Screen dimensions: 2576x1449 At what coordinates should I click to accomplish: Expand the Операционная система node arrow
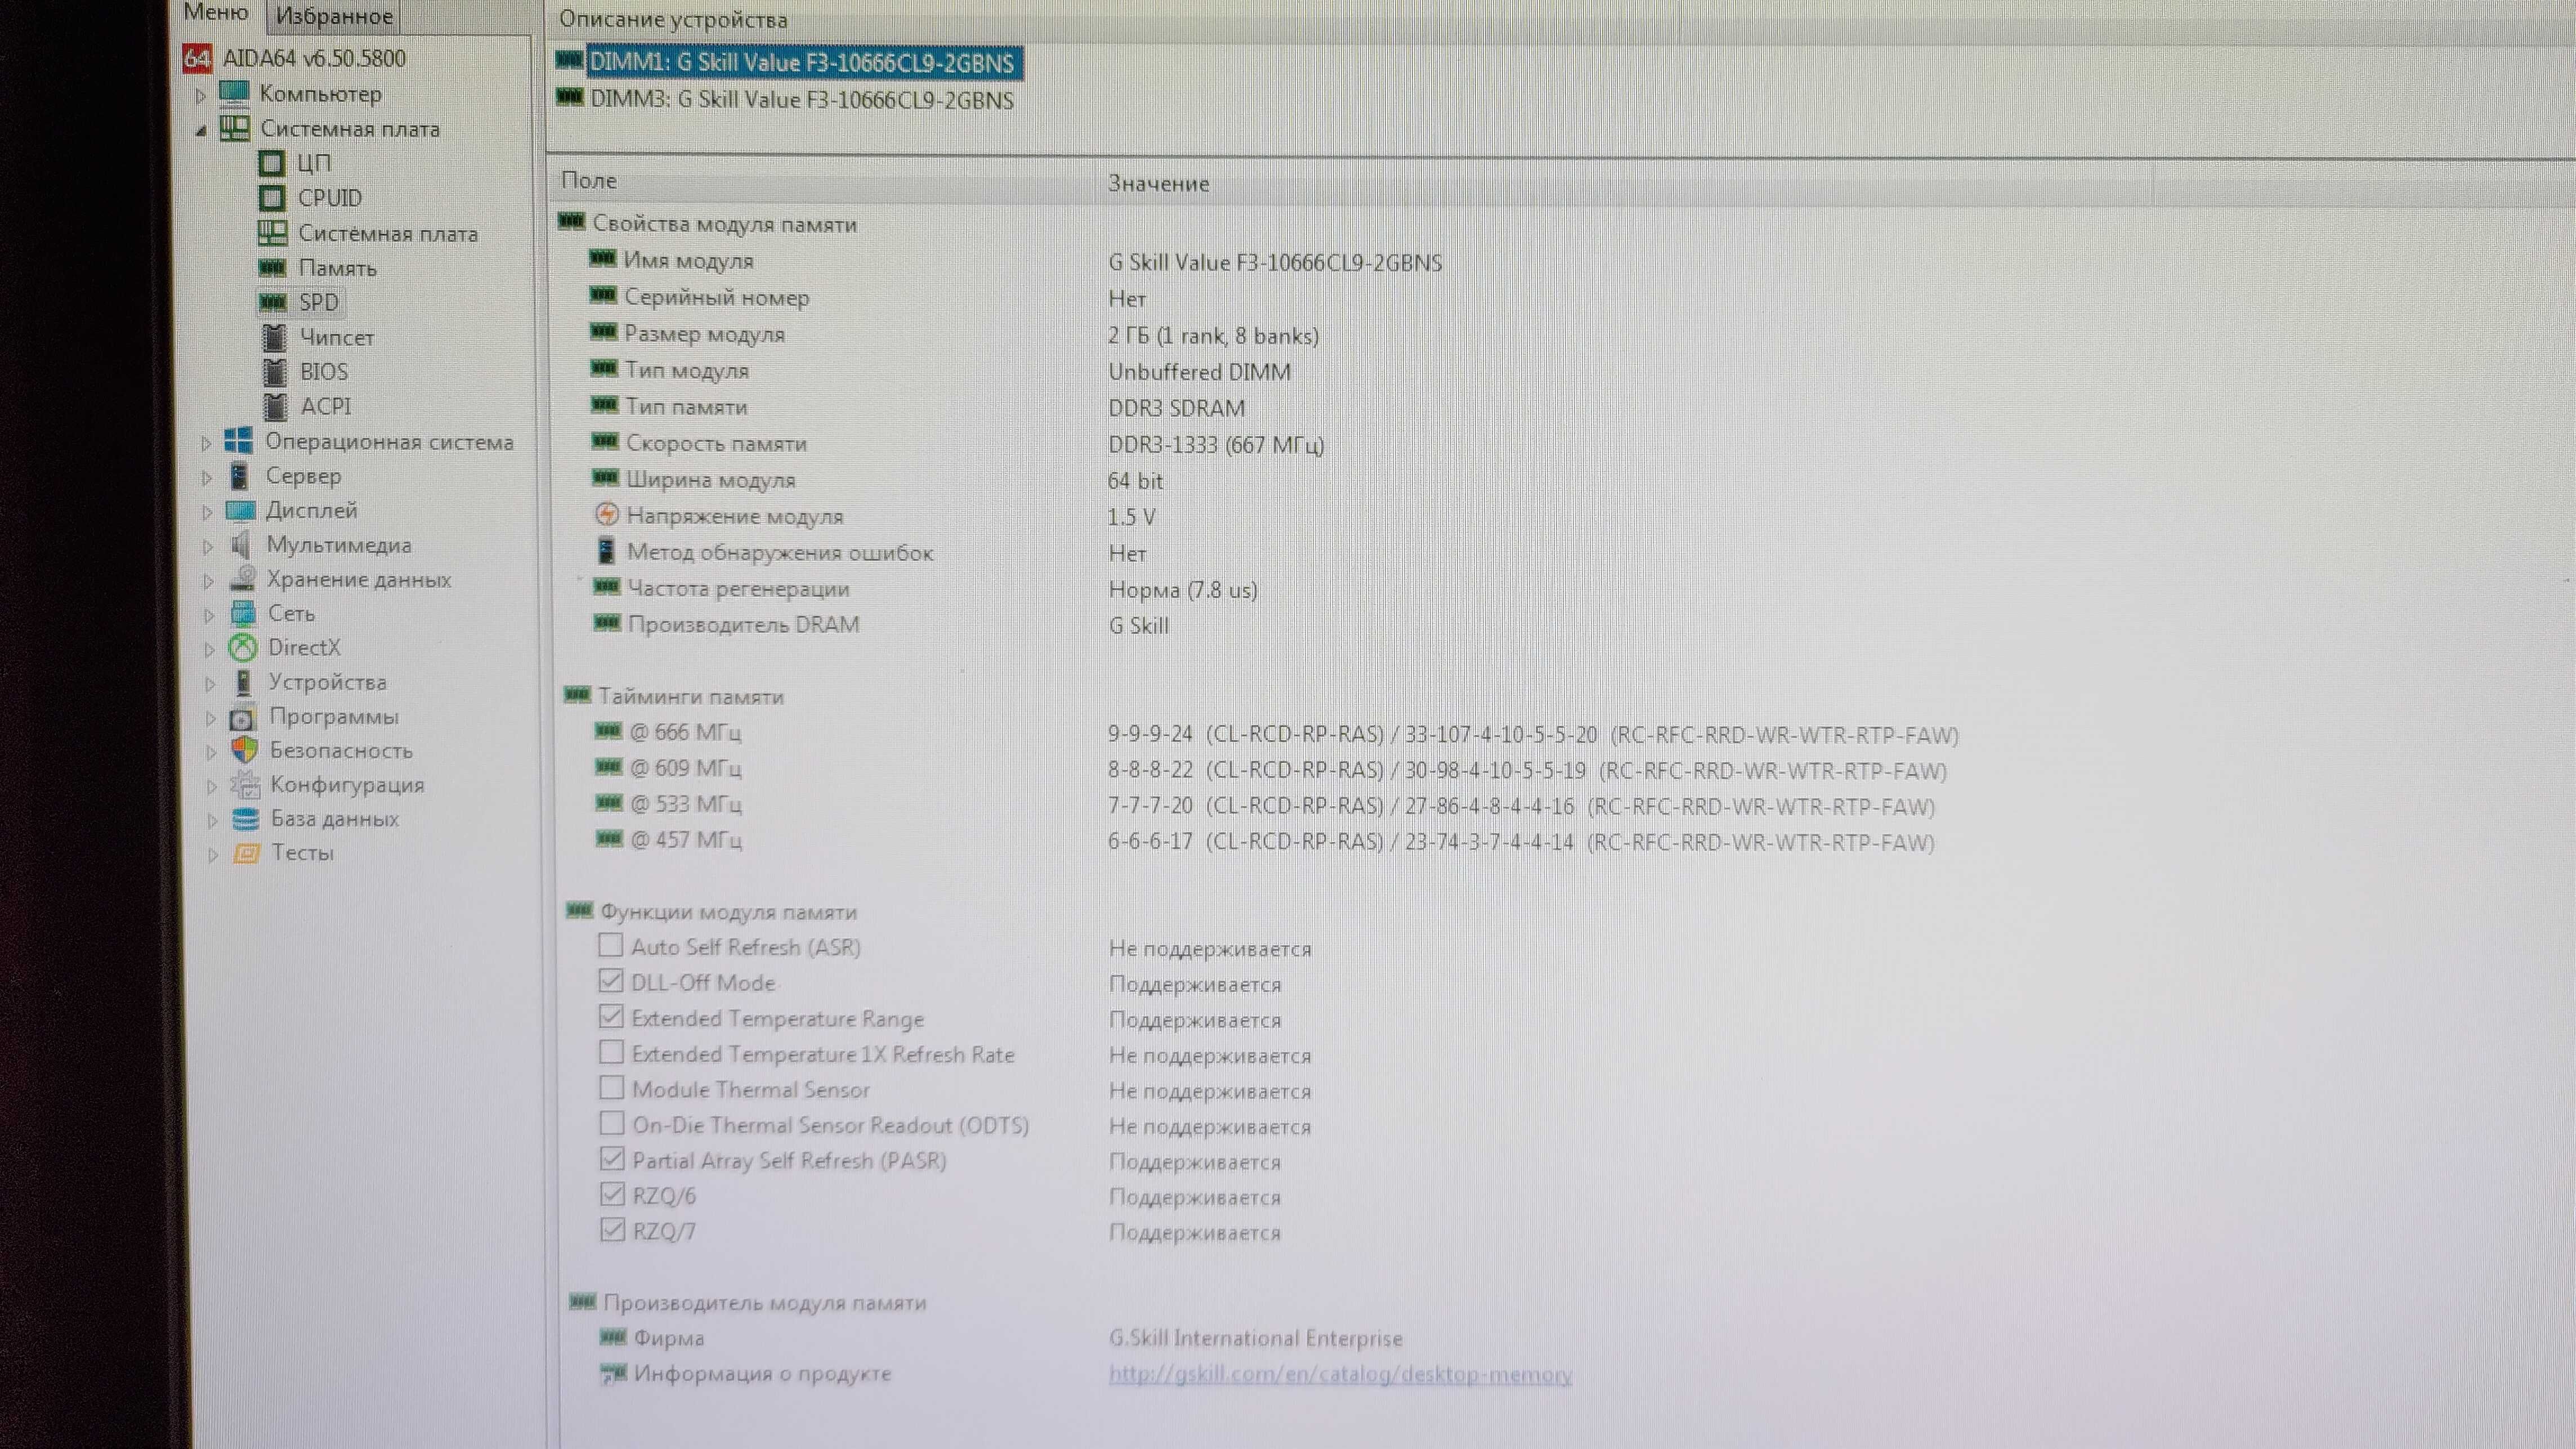pos(206,443)
